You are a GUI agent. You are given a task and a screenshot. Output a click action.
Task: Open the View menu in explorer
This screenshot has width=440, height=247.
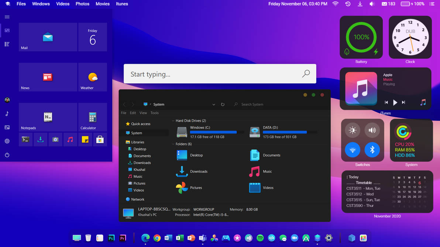coord(143,113)
